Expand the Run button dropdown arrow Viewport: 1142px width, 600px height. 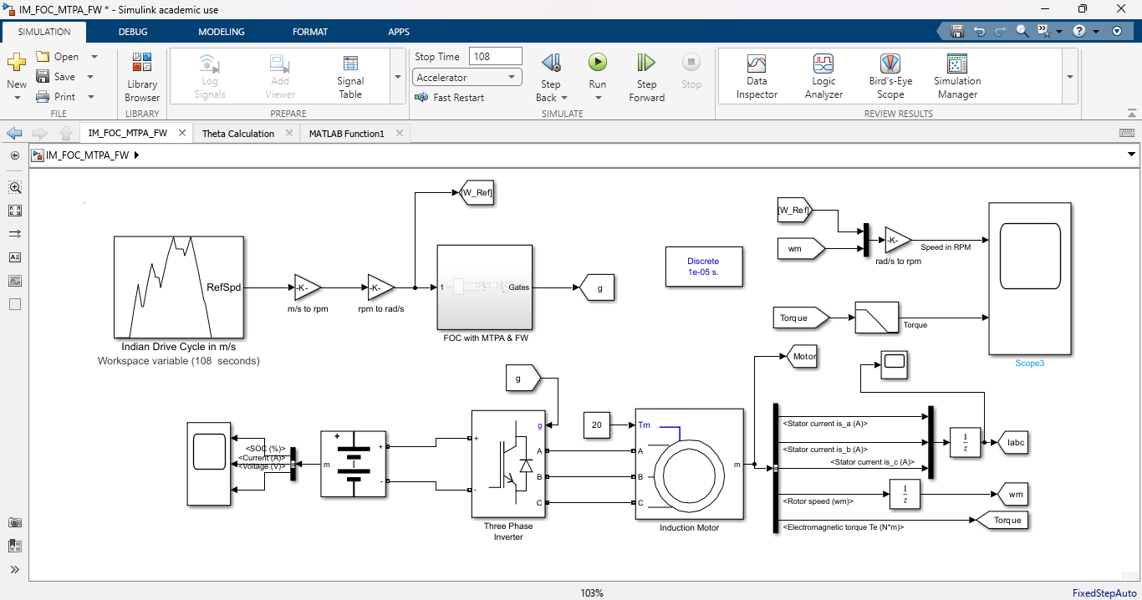597,97
